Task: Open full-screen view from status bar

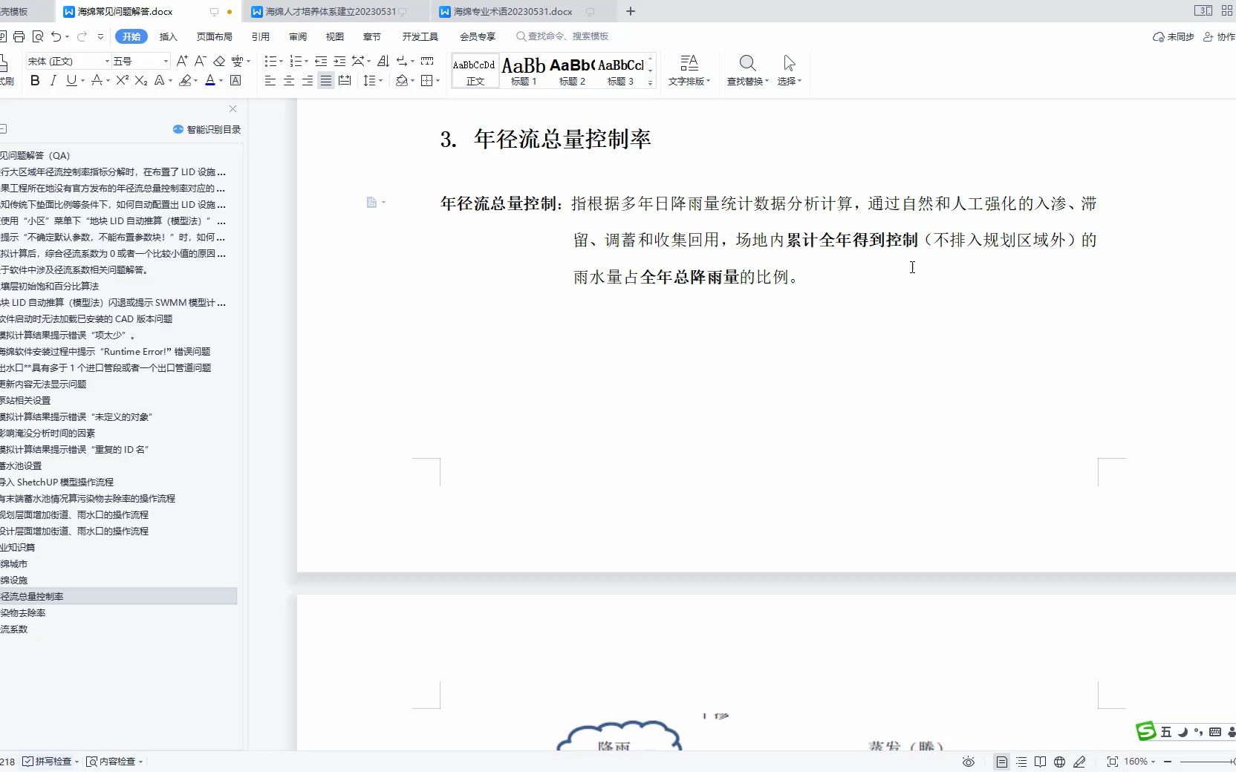Action: (1113, 762)
